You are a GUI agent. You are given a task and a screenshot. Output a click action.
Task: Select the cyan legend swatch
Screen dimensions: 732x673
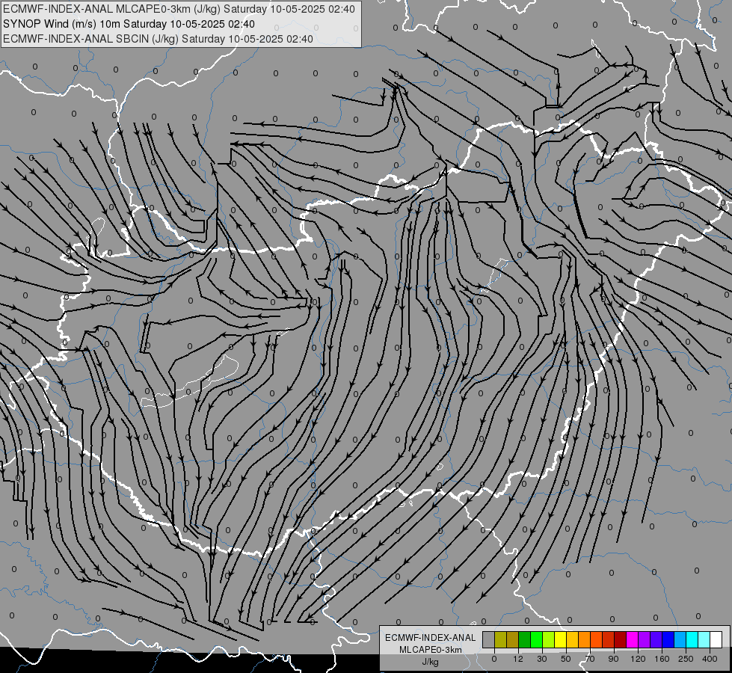(692, 639)
